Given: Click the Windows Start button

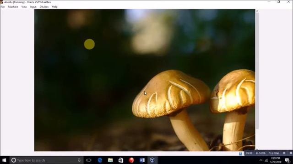Looking at the screenshot, I should [4, 160].
